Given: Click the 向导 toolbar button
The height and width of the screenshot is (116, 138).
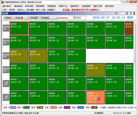Looking at the screenshot, I should click(x=4, y=10).
